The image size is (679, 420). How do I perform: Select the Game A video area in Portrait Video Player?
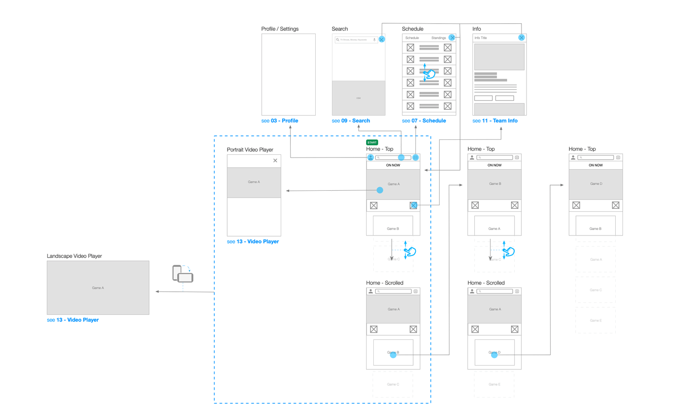[254, 182]
